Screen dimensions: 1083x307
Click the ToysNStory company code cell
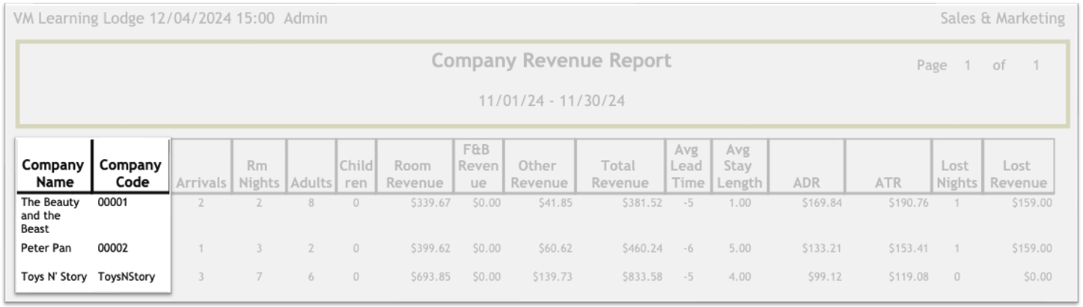point(126,276)
